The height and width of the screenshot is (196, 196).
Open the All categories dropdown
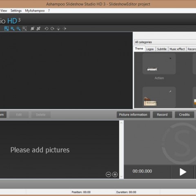click(165, 42)
